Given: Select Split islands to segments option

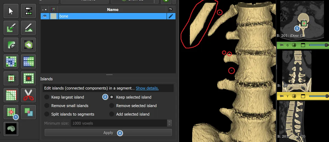Looking at the screenshot, I should click(x=69, y=114).
